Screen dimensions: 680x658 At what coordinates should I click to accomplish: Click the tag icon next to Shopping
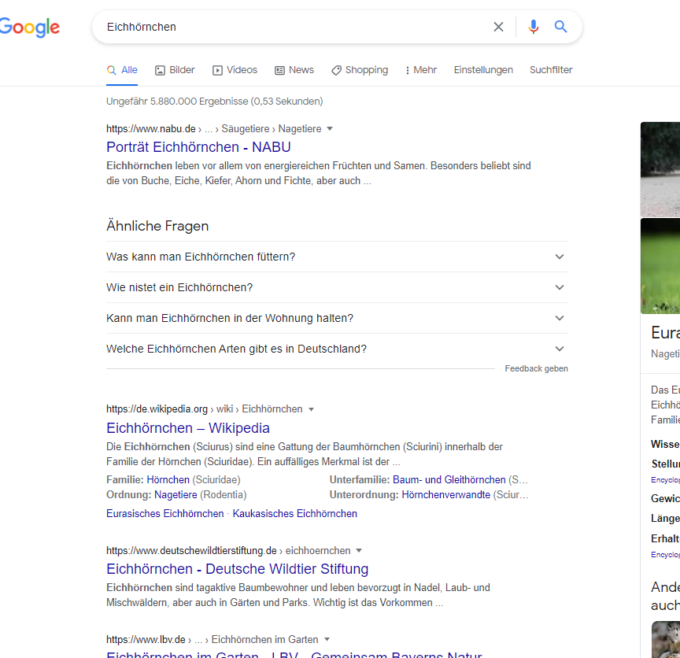pos(338,69)
